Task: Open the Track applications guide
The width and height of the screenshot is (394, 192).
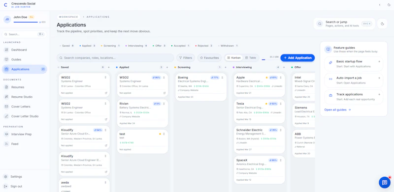Action: [354, 97]
